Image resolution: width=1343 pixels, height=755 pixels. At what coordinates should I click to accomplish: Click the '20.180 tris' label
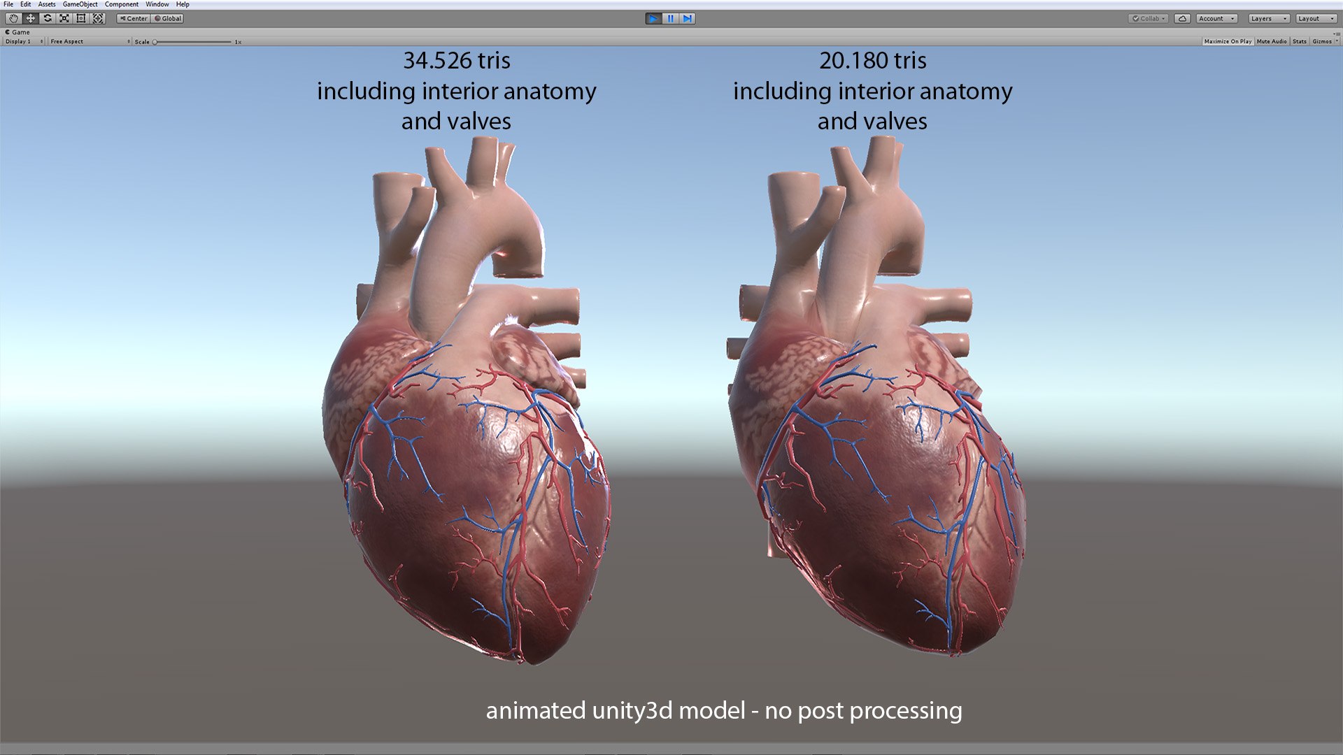click(872, 61)
